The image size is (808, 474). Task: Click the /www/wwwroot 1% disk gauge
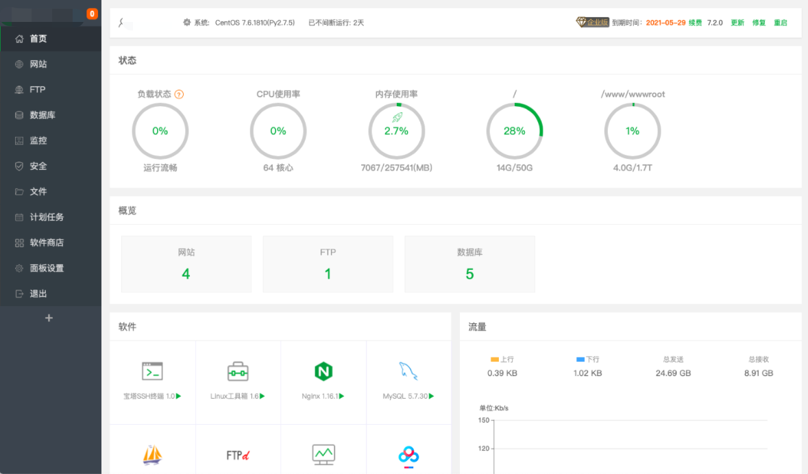pyautogui.click(x=633, y=131)
